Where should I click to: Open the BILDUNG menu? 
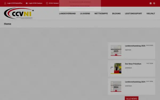tap(116, 14)
